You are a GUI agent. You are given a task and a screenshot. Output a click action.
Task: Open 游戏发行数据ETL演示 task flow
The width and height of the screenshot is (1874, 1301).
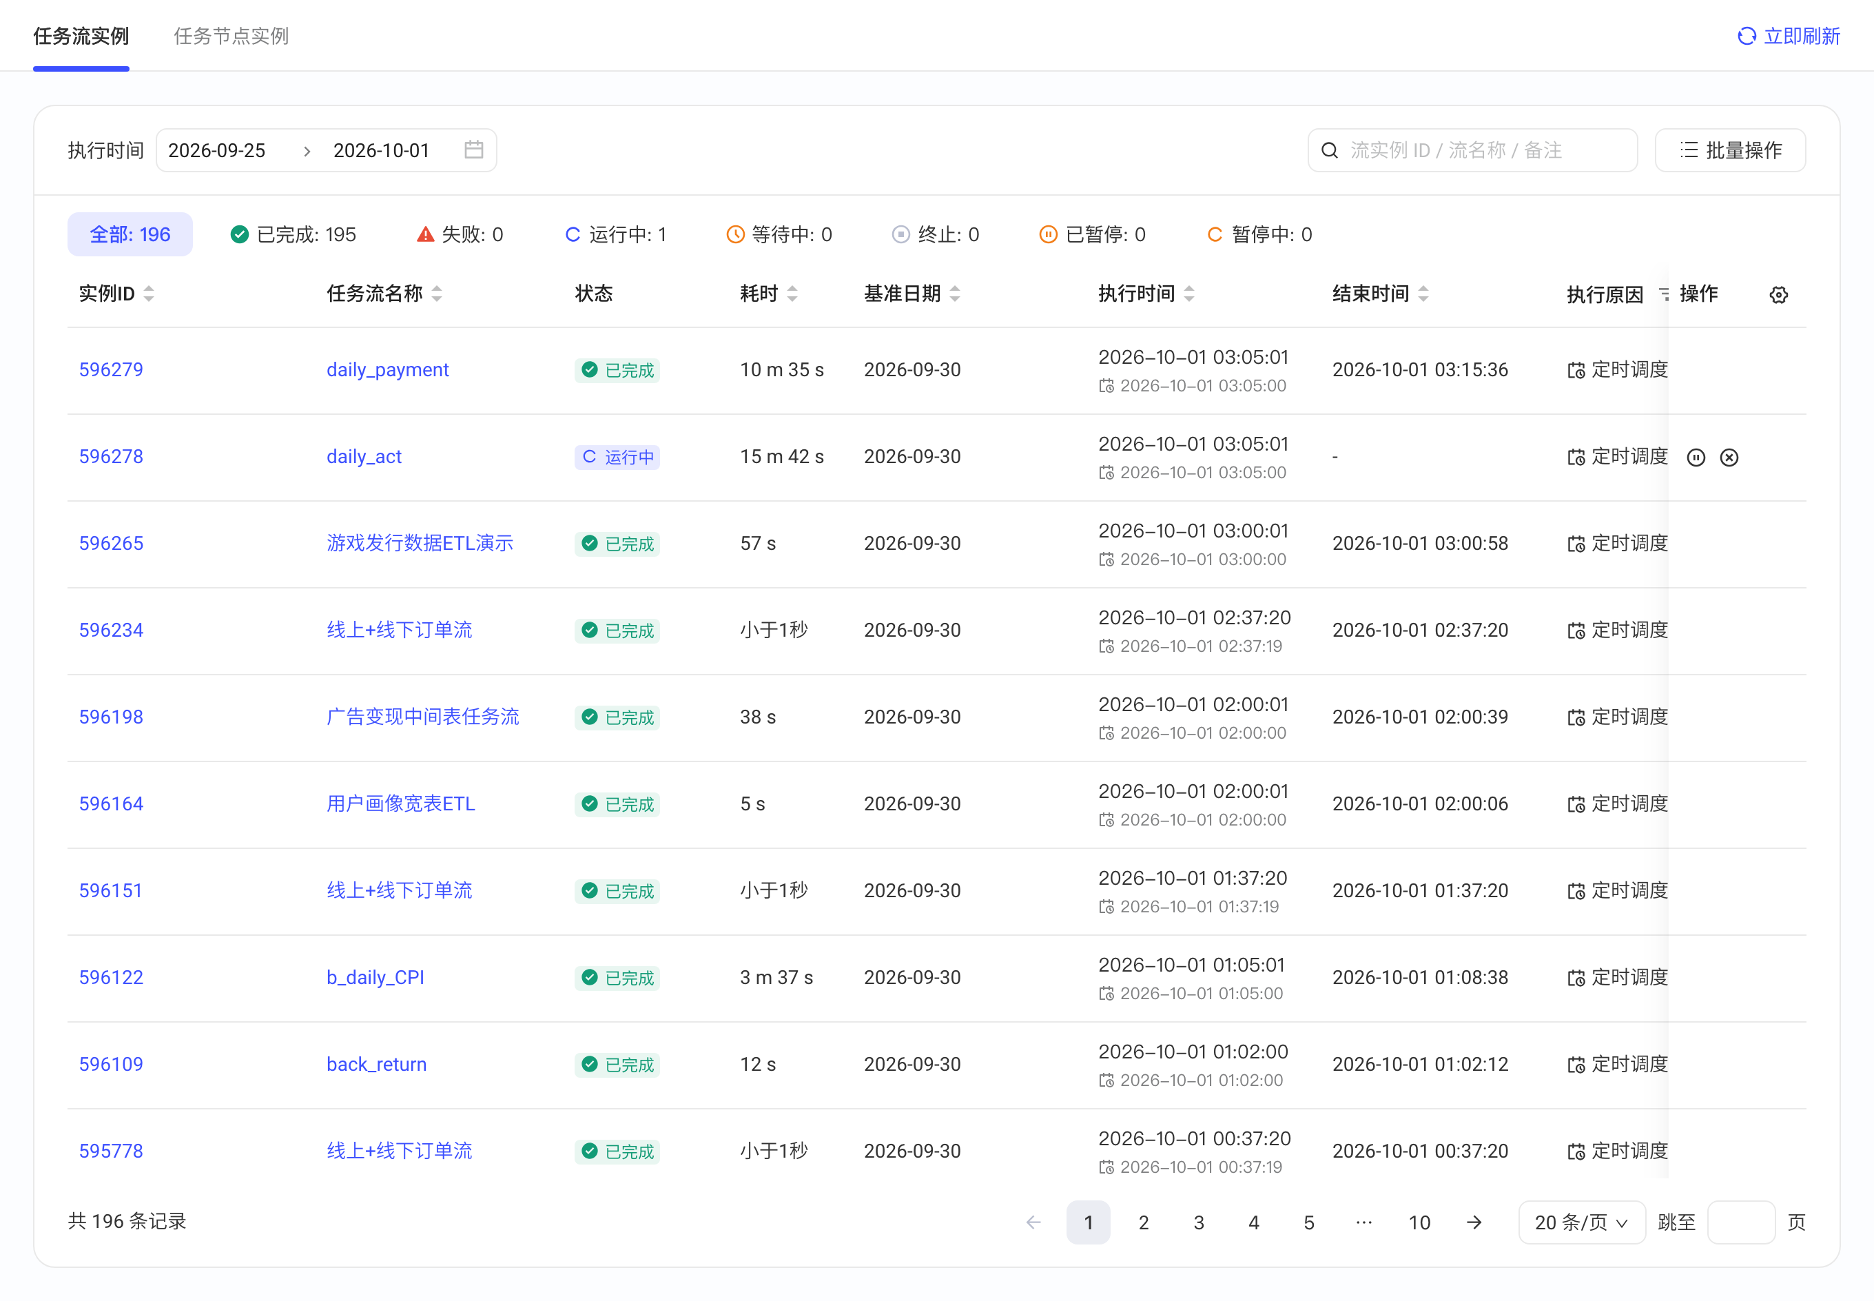(x=420, y=544)
